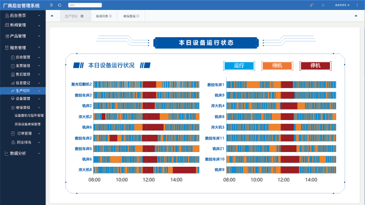Expand the 数据分析 sidebar menu
Screen dimensions: 365x205
tap(23, 153)
